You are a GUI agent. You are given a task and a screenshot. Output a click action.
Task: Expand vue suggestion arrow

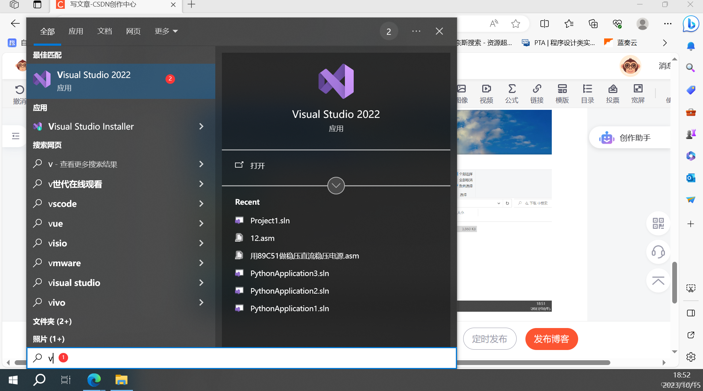[201, 223]
